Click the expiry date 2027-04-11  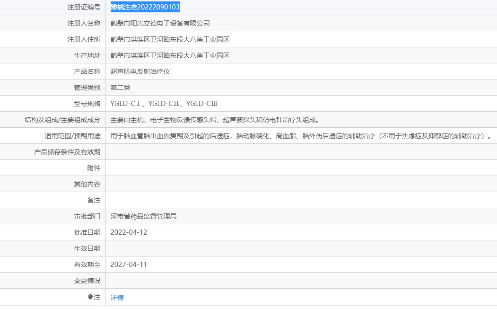pos(129,265)
